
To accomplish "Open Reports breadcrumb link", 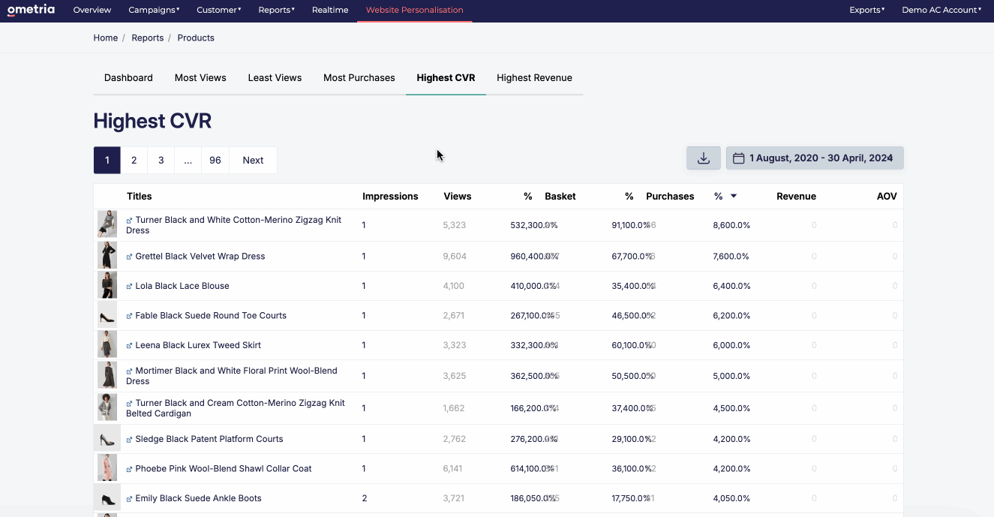I will 148,38.
